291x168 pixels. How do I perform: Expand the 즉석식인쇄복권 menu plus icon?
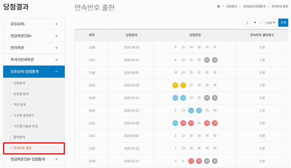click(56, 60)
